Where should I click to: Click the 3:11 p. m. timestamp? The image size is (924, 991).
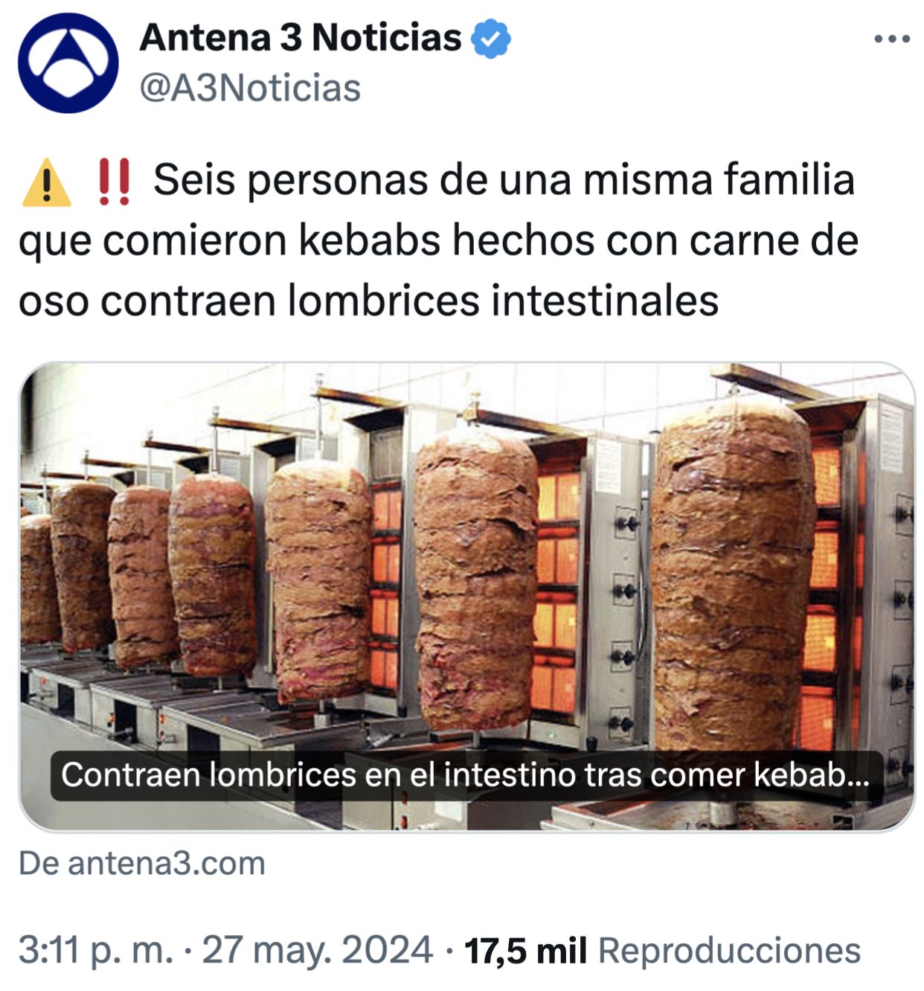96,951
